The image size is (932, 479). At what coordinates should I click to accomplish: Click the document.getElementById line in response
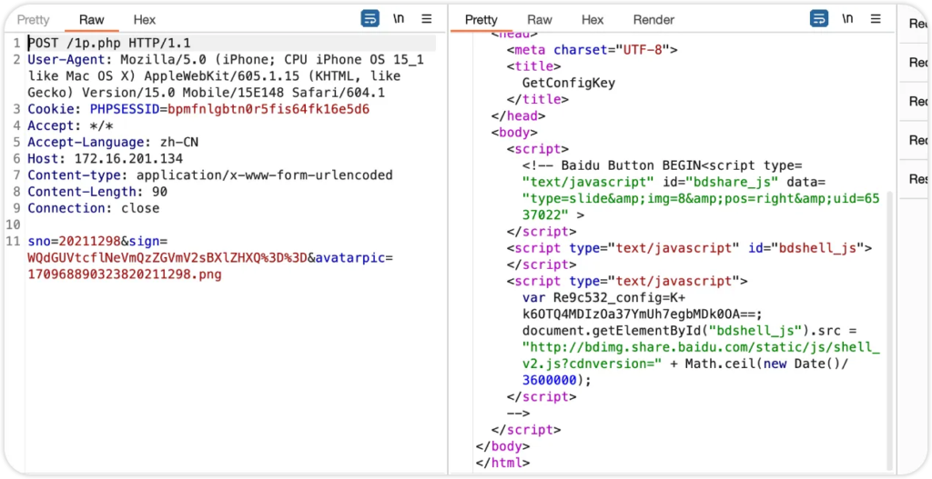(689, 330)
